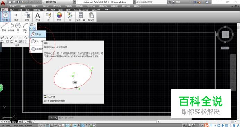This screenshot has width=240, height=127.
Task: Toggle the Model (模型) space status button
Action: coord(185,125)
